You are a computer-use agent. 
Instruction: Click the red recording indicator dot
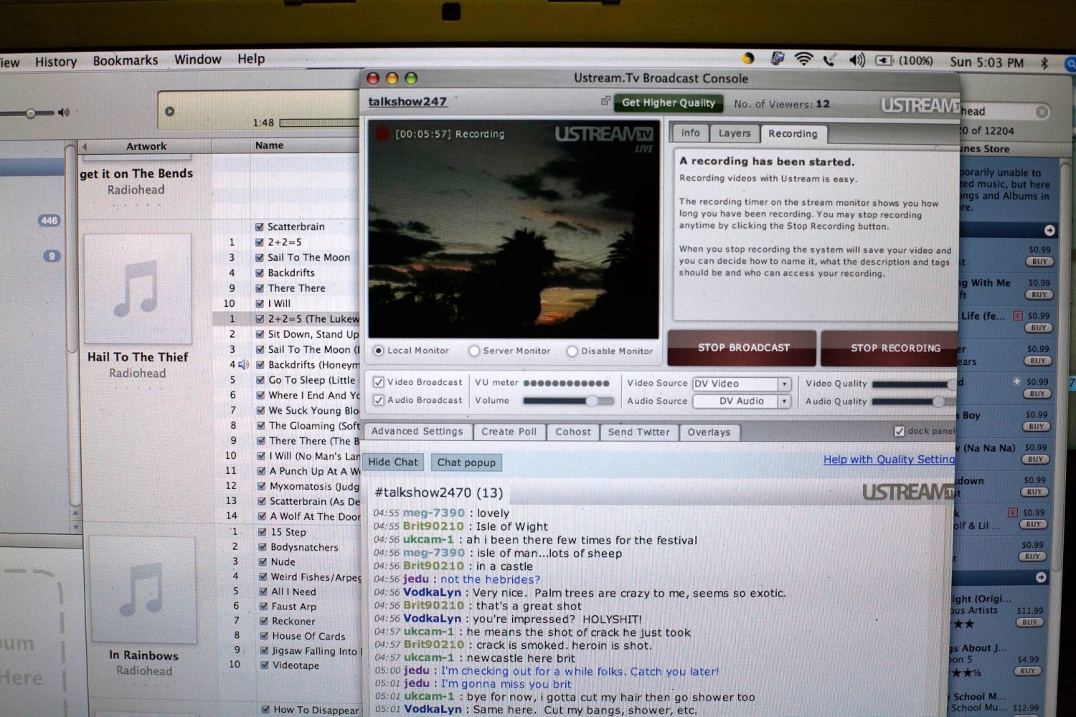[x=382, y=133]
